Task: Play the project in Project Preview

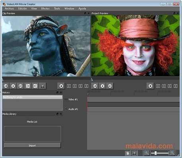Action: 102,86
